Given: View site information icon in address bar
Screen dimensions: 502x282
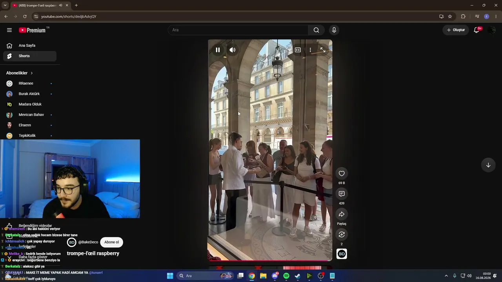Looking at the screenshot, I should click(36, 16).
